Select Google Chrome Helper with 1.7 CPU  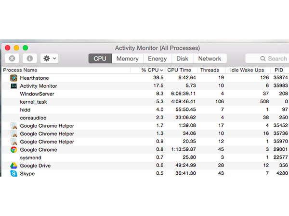click(47, 126)
